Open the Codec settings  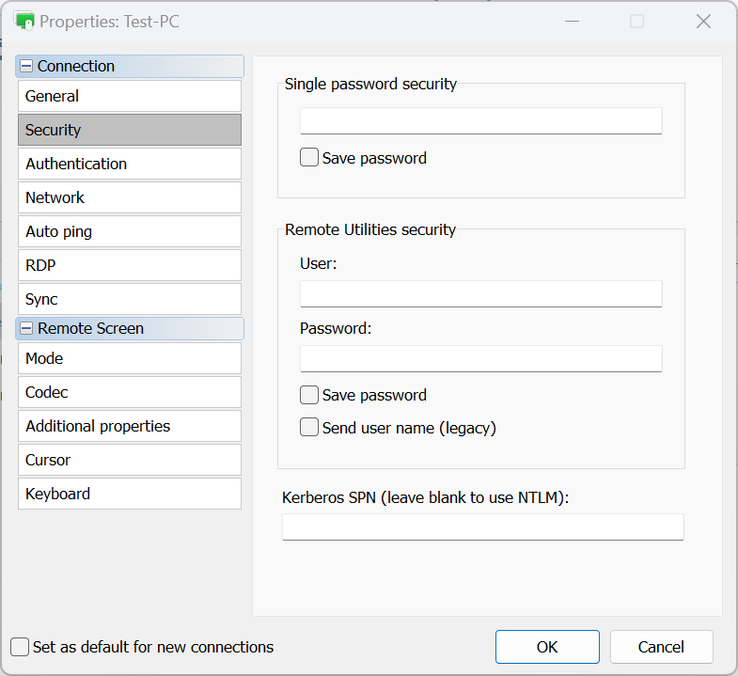[x=130, y=392]
